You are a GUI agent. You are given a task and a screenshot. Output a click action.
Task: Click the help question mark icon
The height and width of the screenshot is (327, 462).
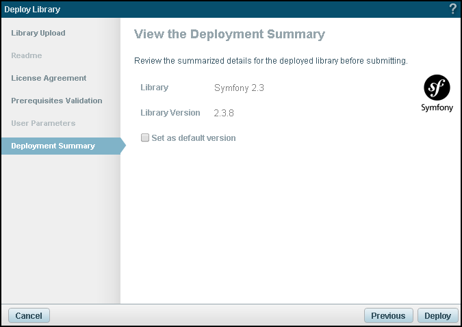(x=452, y=9)
